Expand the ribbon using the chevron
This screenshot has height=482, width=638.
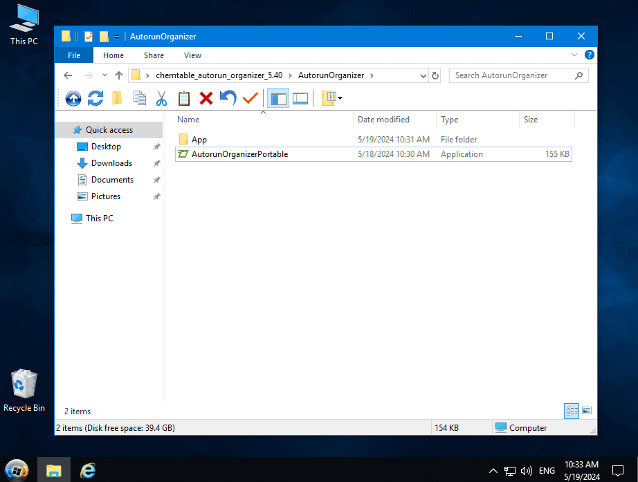click(574, 55)
